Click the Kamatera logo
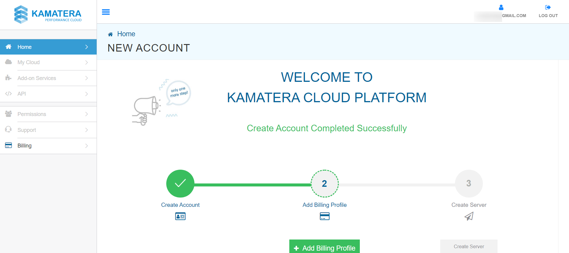 tap(47, 14)
